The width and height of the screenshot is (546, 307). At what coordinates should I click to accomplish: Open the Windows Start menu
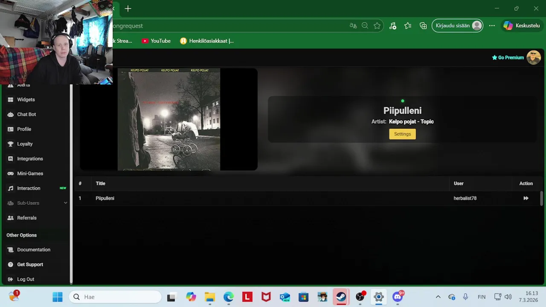(x=58, y=297)
